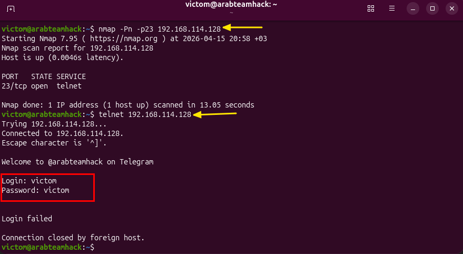Click the Welcome to @arabteamhack banner text
The width and height of the screenshot is (463, 254).
(x=77, y=162)
